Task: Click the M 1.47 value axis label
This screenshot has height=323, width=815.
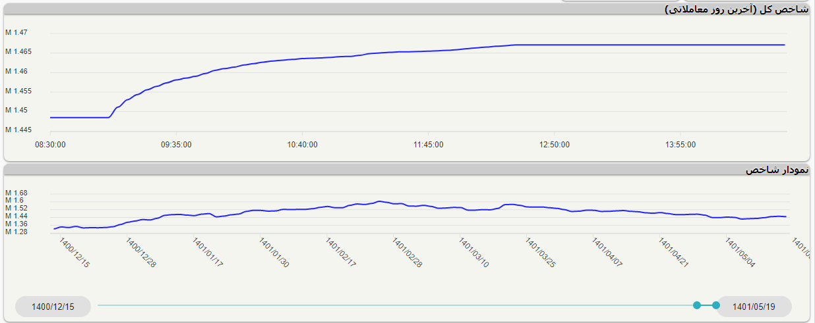Action: click(x=17, y=32)
